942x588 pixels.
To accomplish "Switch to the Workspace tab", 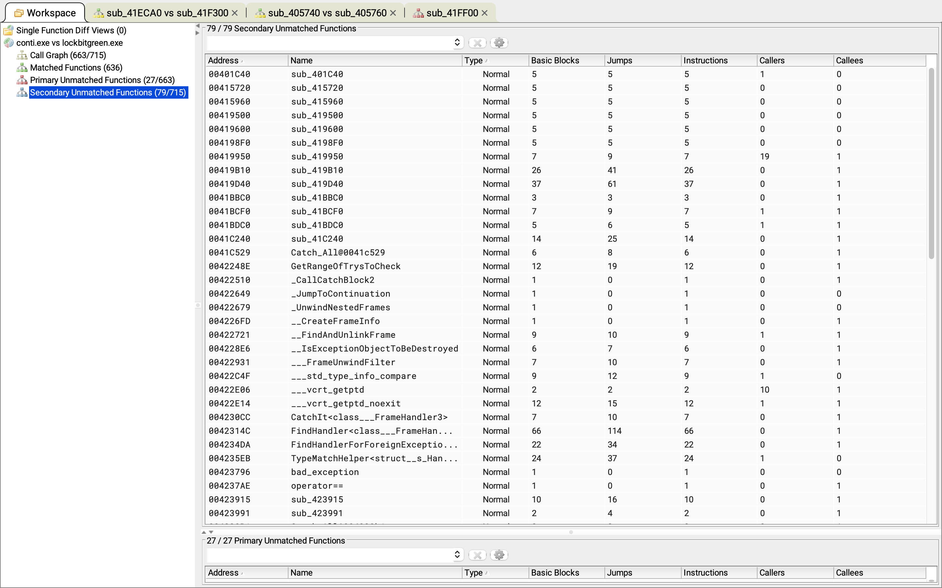I will pos(45,13).
